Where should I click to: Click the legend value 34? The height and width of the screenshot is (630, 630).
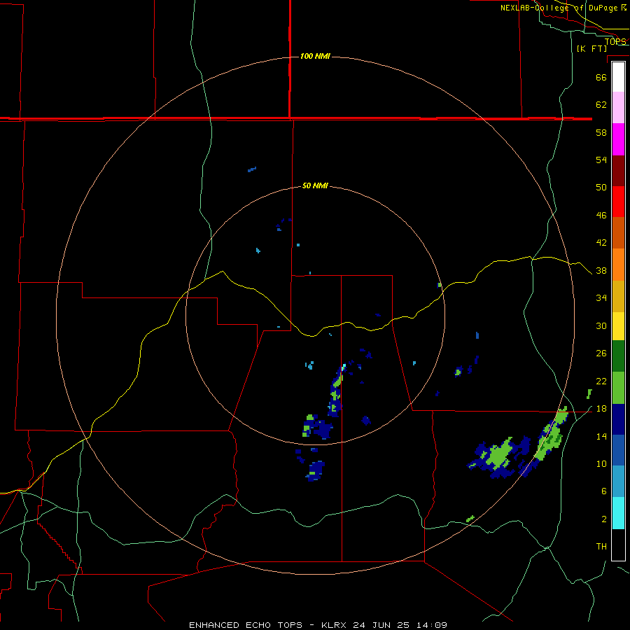(x=601, y=298)
